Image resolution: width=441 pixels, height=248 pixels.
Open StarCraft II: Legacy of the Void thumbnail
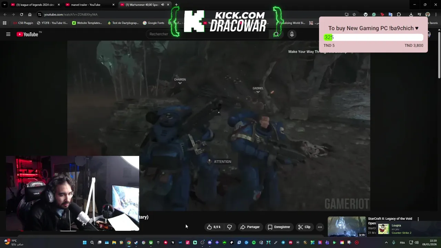pyautogui.click(x=347, y=227)
